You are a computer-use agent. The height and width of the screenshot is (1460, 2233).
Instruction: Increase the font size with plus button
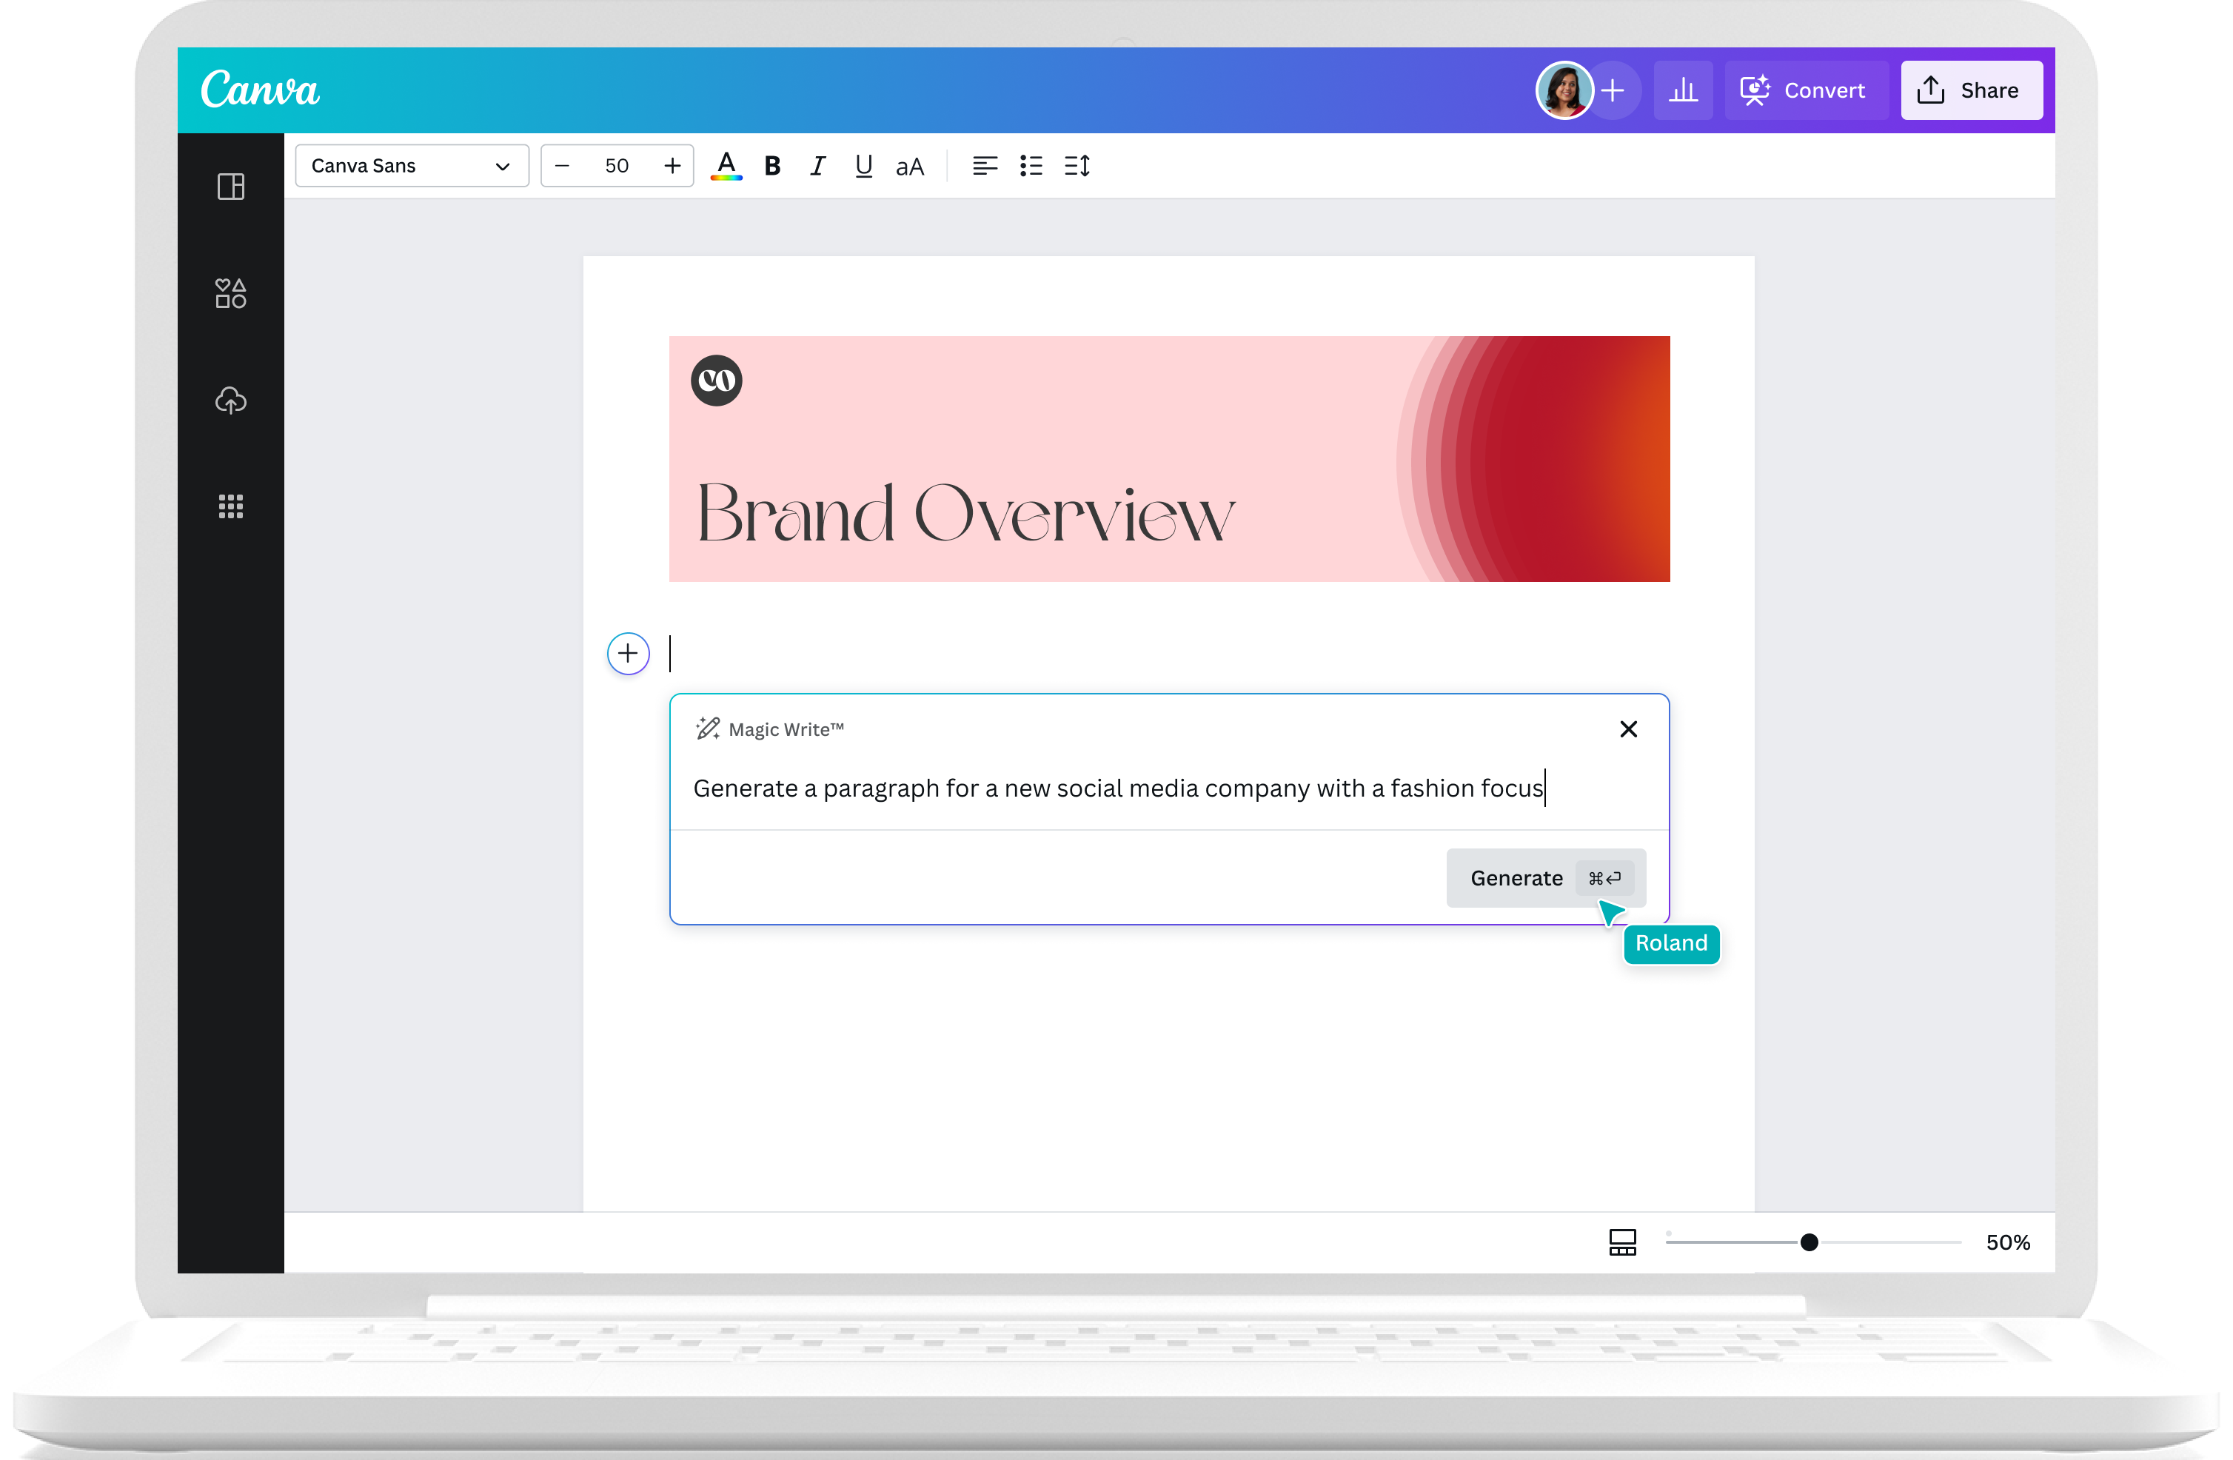(x=673, y=166)
